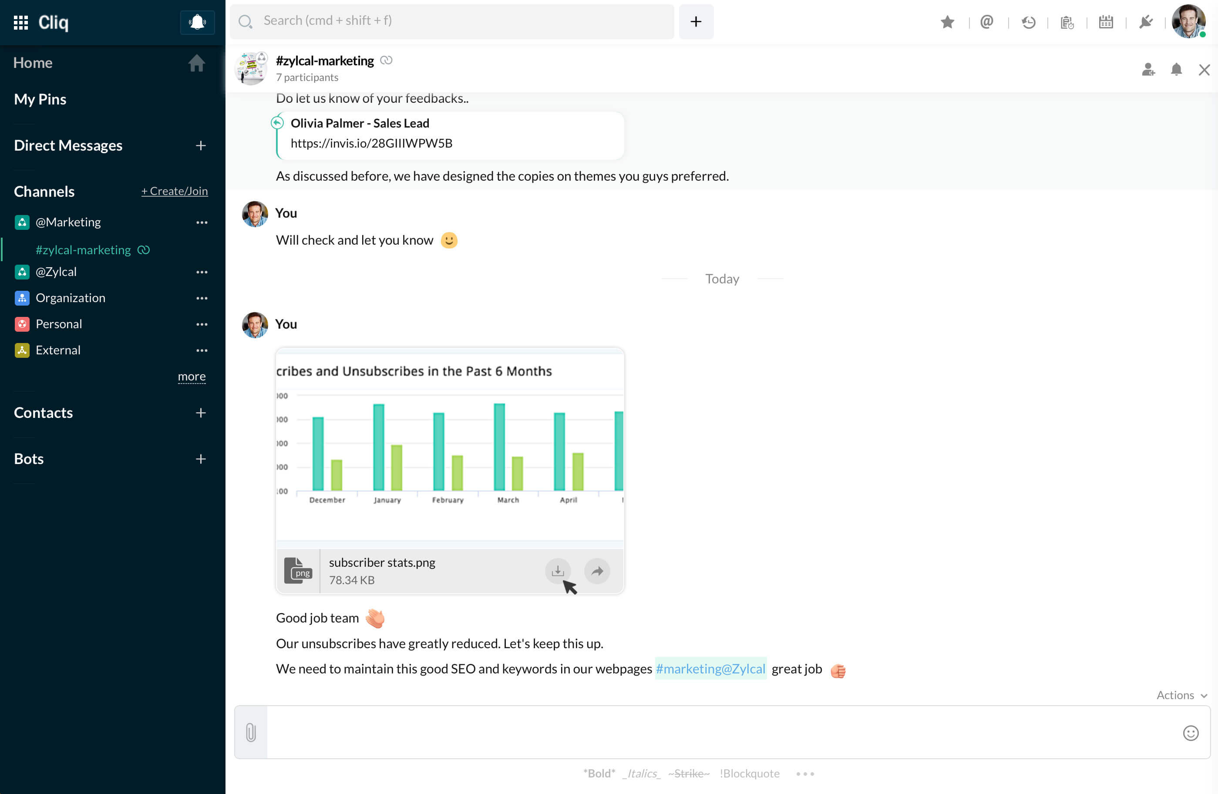Open @Marketing channel options ellipsis
Viewport: 1218px width, 794px height.
(x=202, y=222)
